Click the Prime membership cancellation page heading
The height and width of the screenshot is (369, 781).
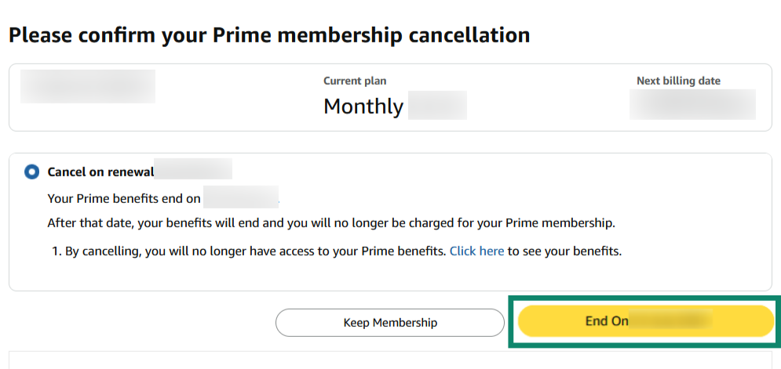268,34
